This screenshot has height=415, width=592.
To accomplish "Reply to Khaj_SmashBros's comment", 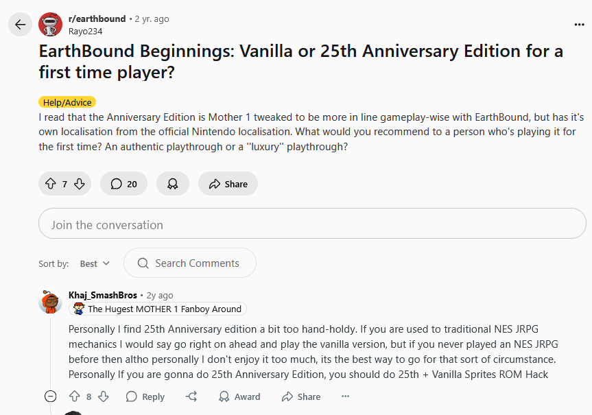I will pyautogui.click(x=145, y=396).
